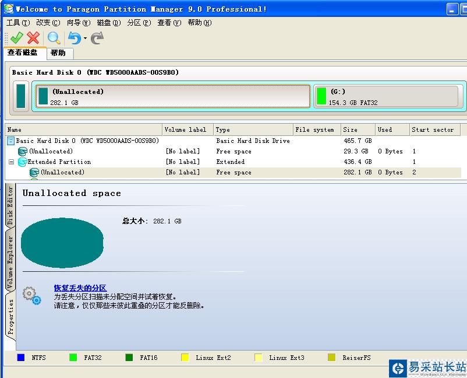Switch to the 帮助 tab
Image resolution: width=467 pixels, height=378 pixels.
point(59,53)
